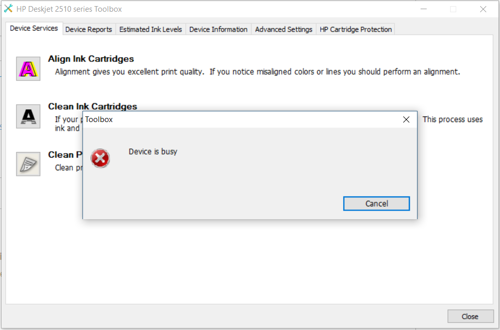Click the Clean Page Feed paper icon

pyautogui.click(x=27, y=164)
